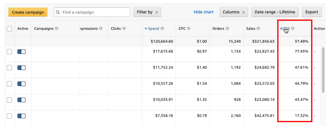
Task: Sort table by ACOS column header
Action: pyautogui.click(x=285, y=29)
